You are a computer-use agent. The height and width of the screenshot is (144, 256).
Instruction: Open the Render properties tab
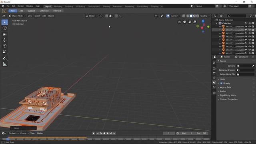click(x=214, y=68)
